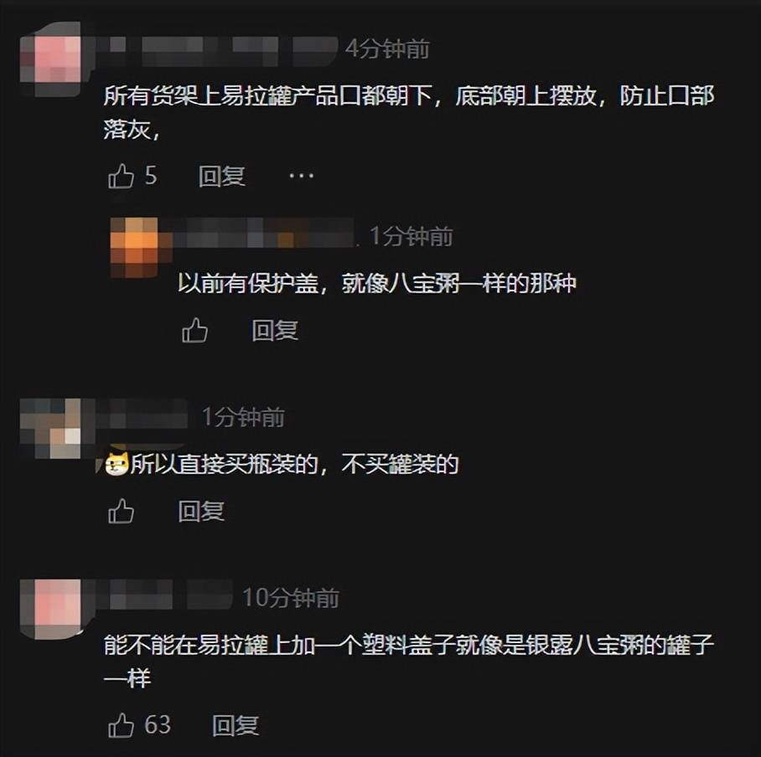Open pink avatar of the 10分钟前 commenter
Screen dimensions: 761x757
click(50, 609)
